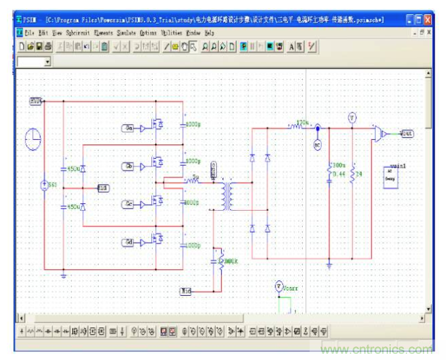
Task: Click the Out output label
Action: (x=406, y=134)
